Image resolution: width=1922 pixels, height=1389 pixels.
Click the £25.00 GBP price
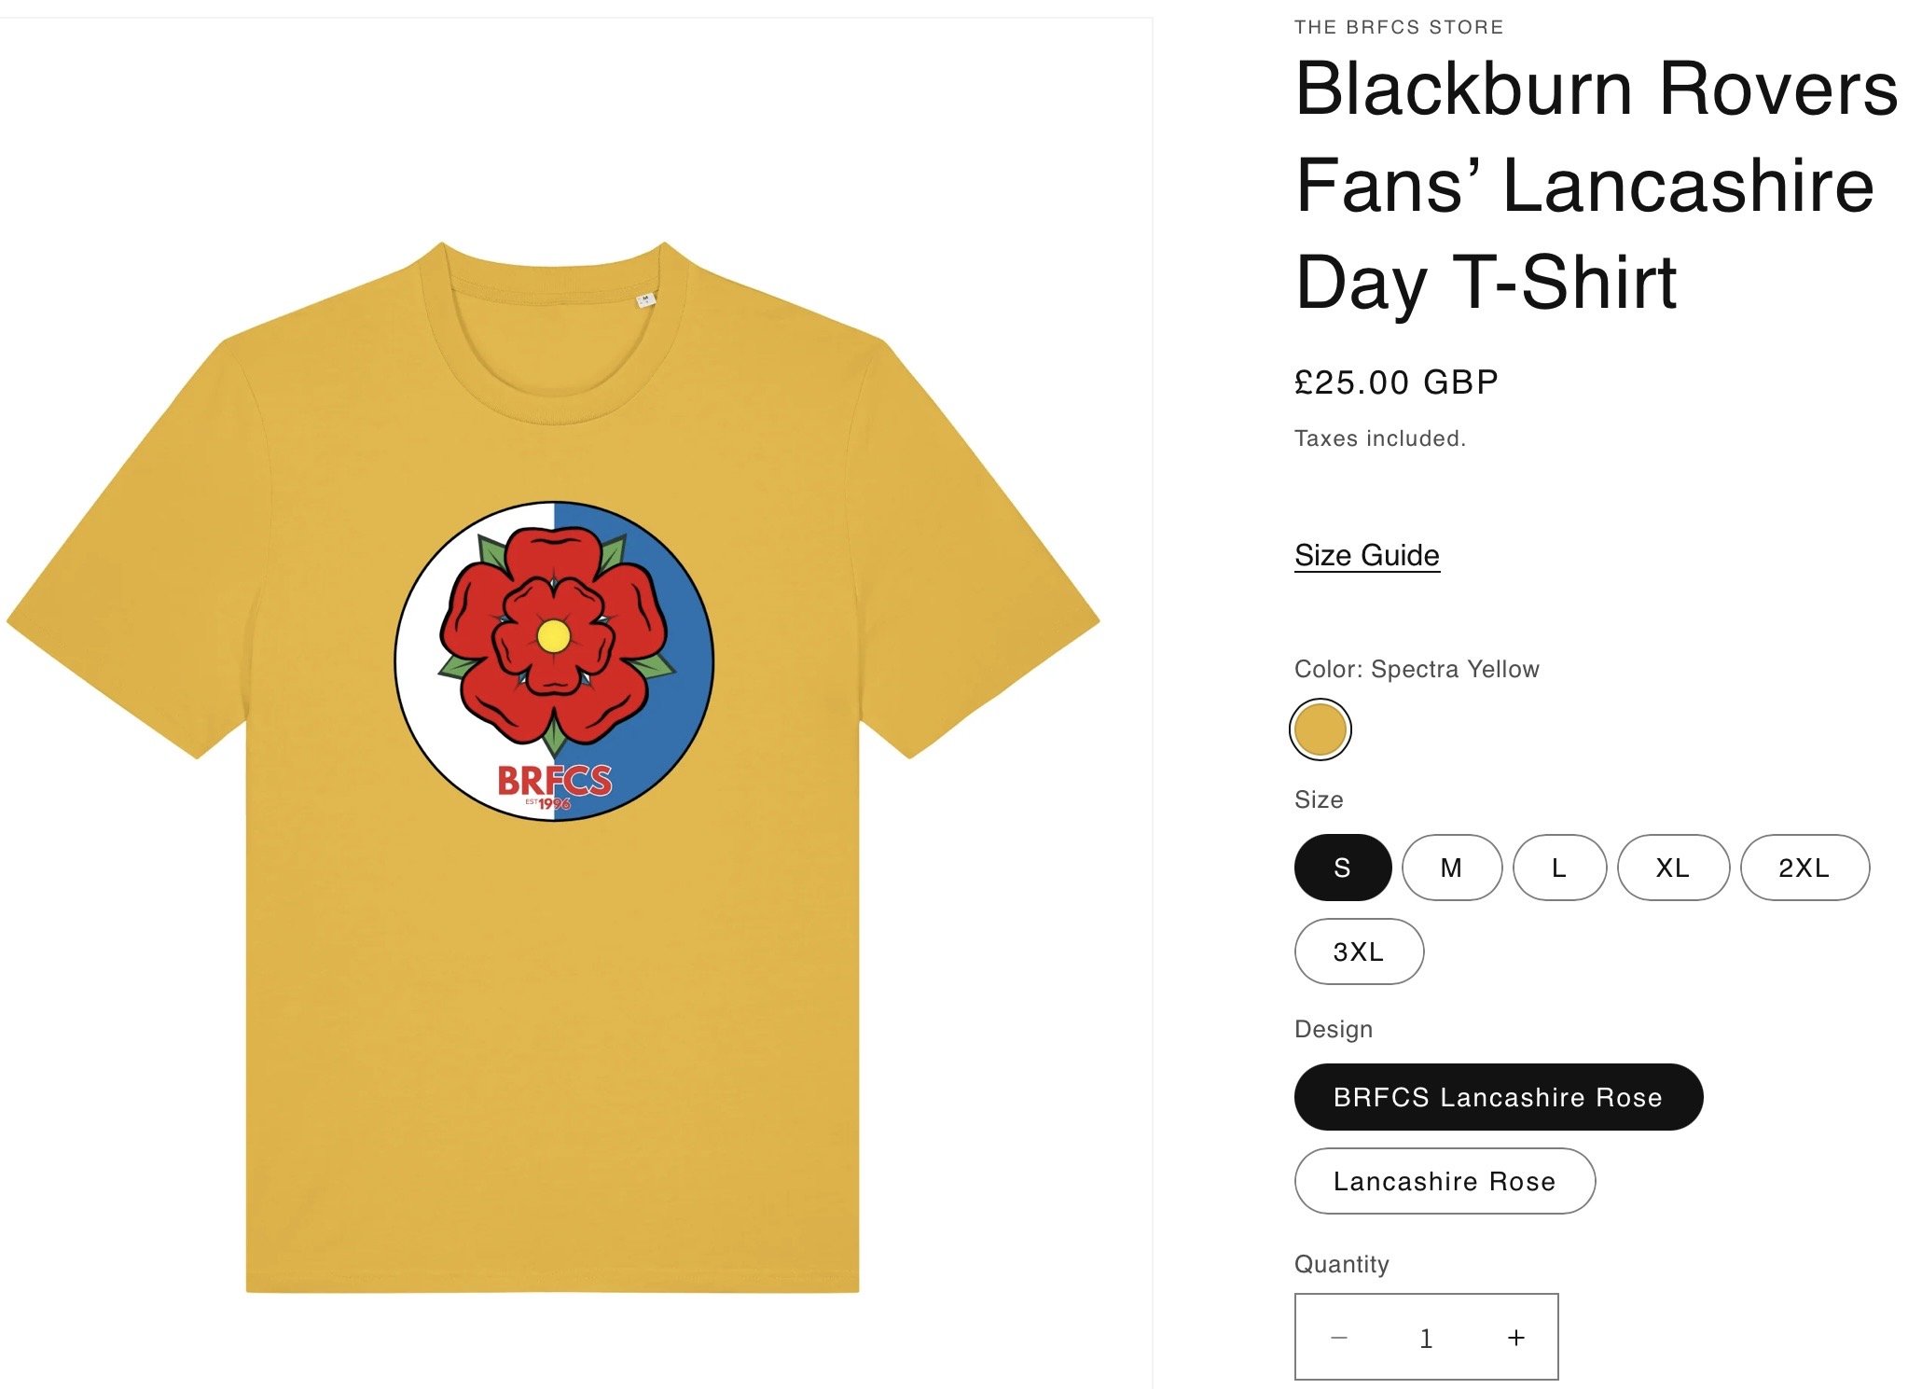point(1396,382)
